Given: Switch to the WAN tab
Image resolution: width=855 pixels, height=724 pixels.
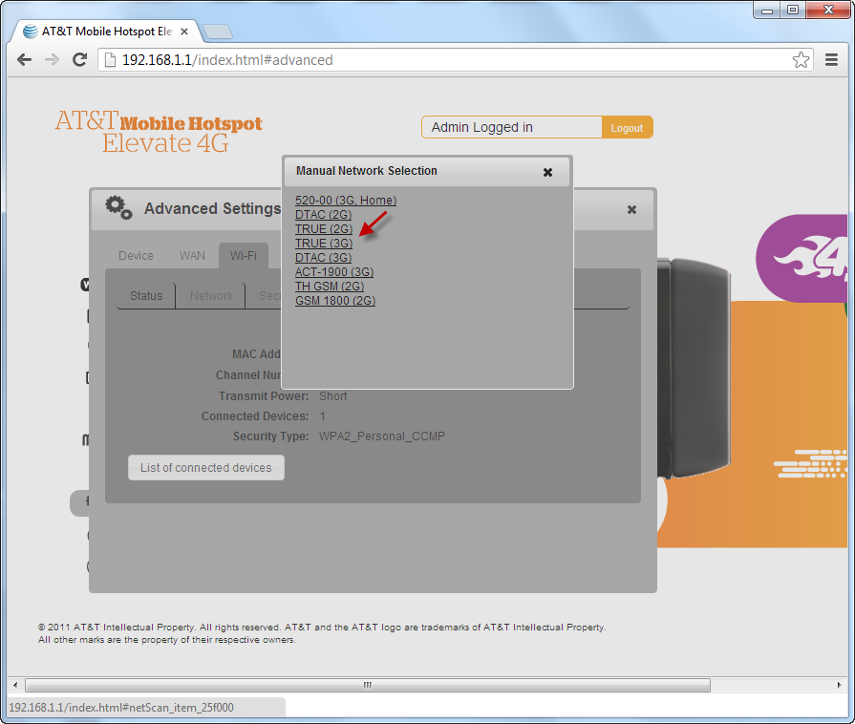Looking at the screenshot, I should 192,256.
